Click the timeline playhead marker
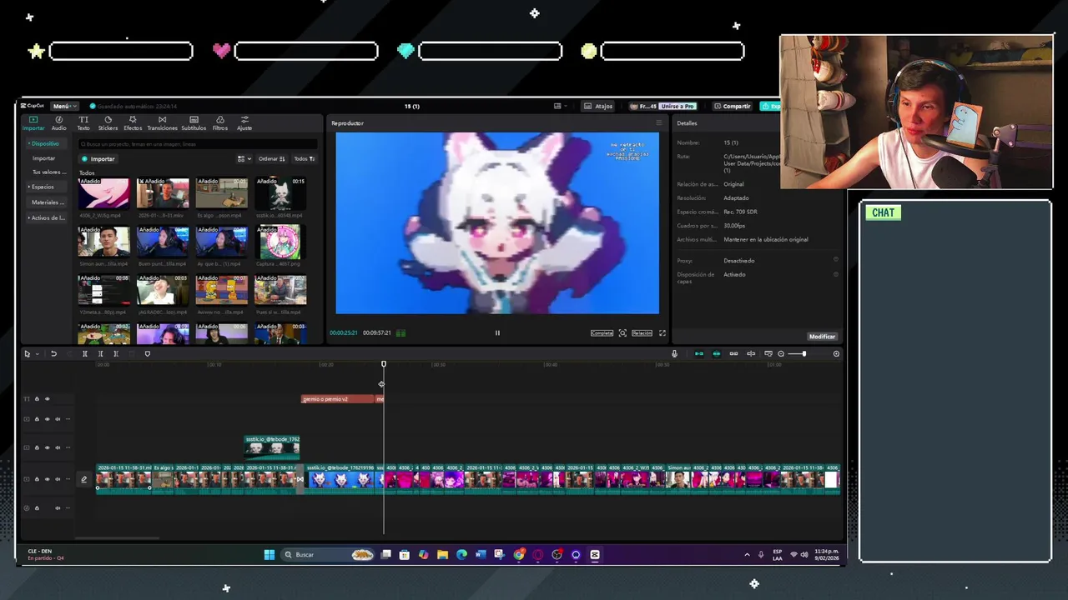 click(x=384, y=364)
